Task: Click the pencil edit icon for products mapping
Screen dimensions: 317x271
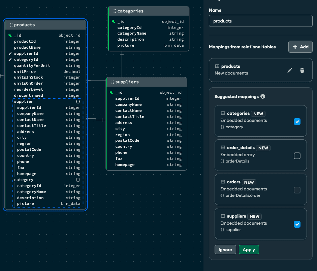Action: coord(289,70)
